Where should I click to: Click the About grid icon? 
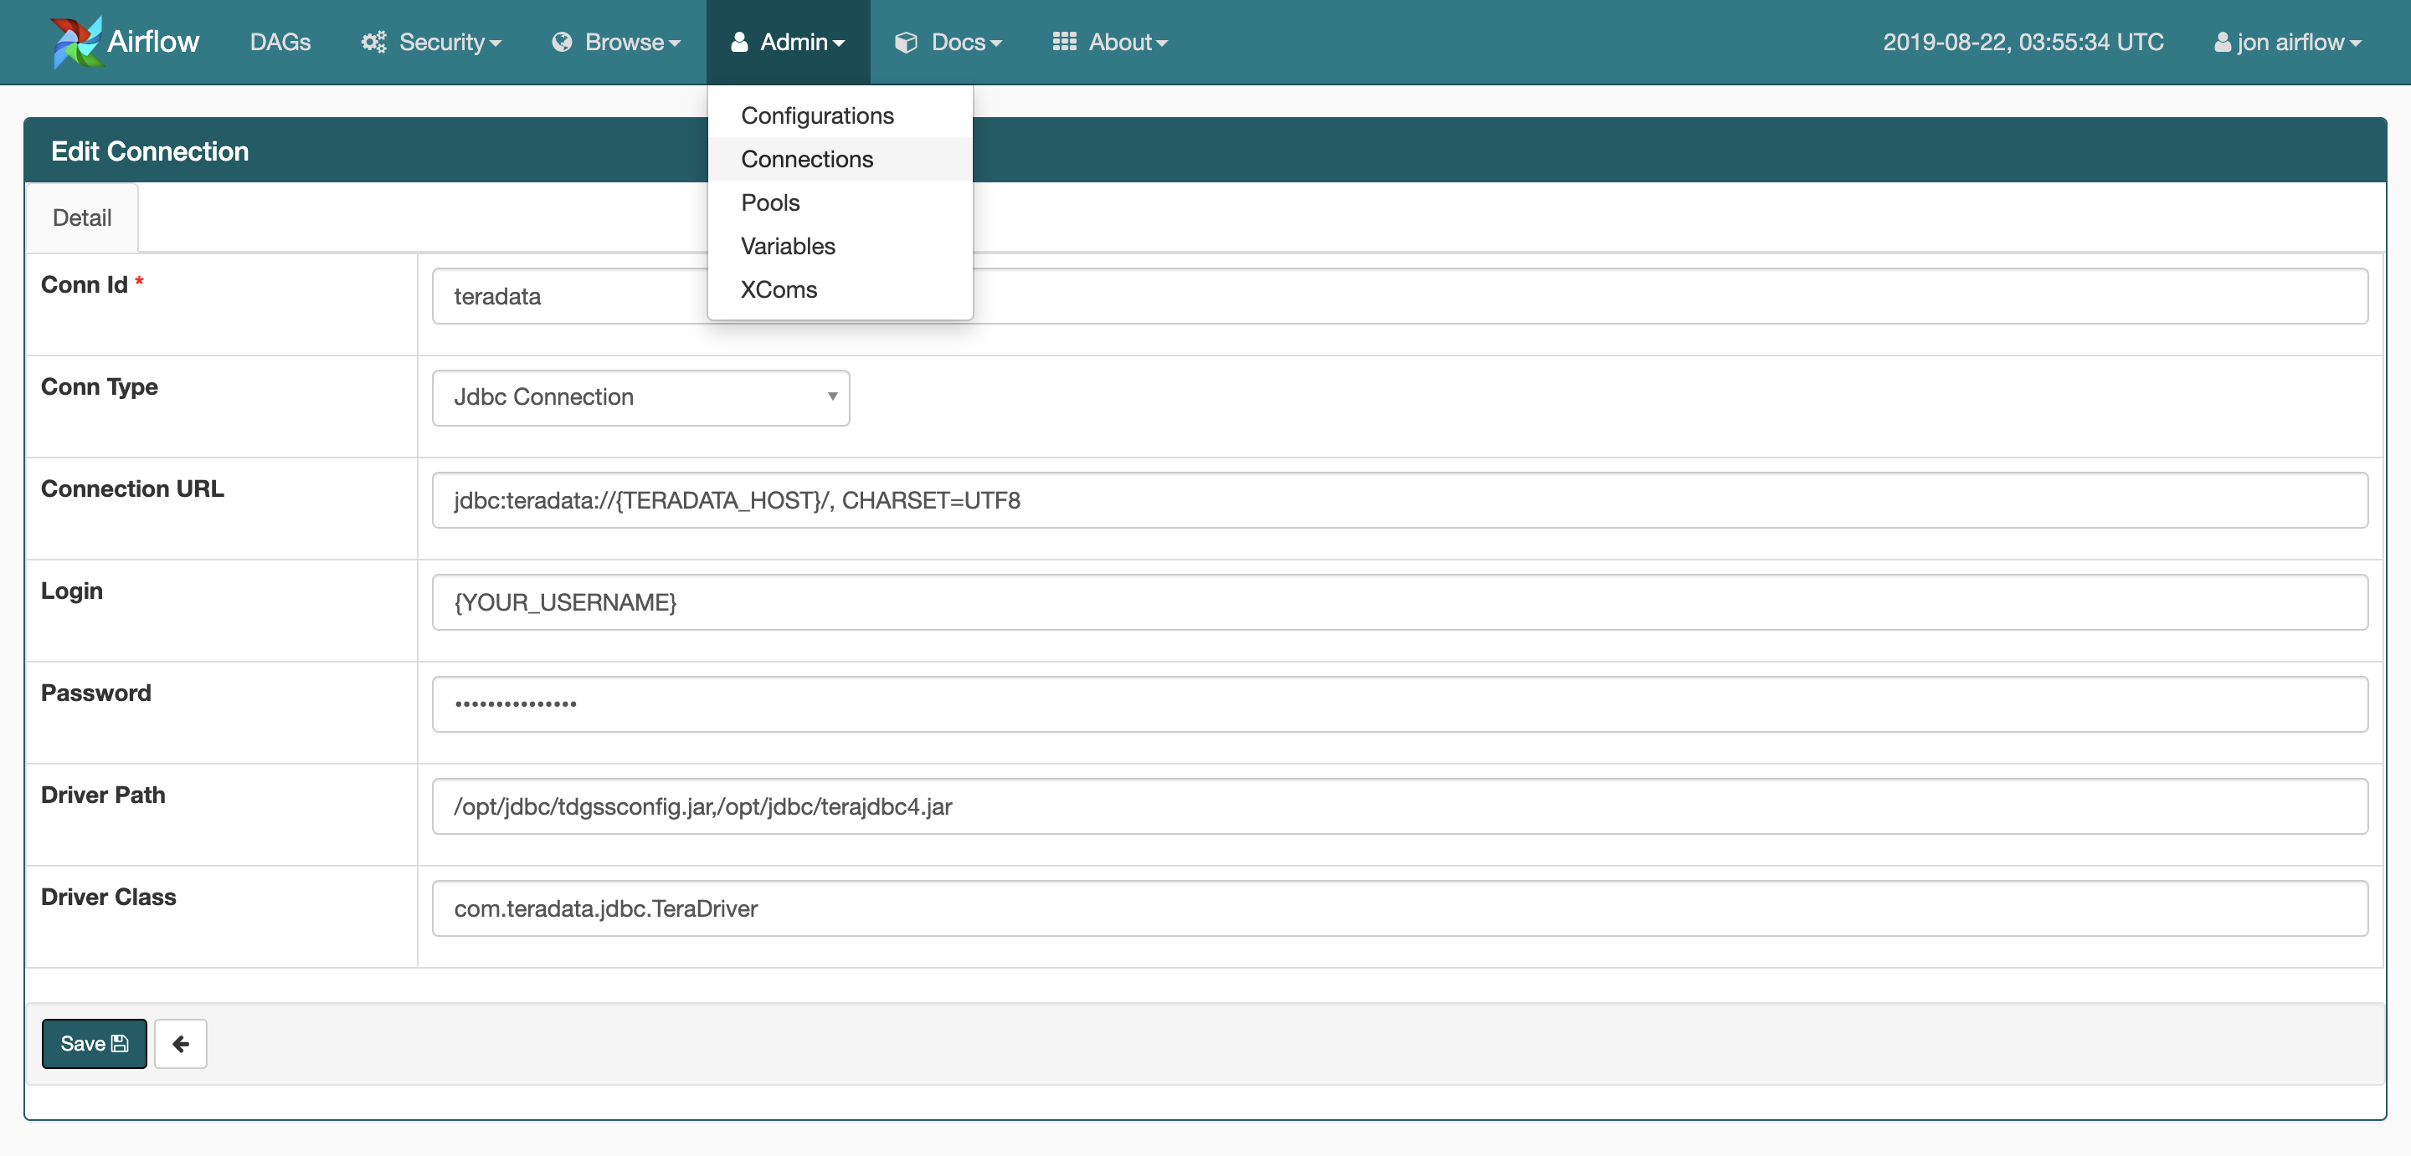click(x=1064, y=42)
